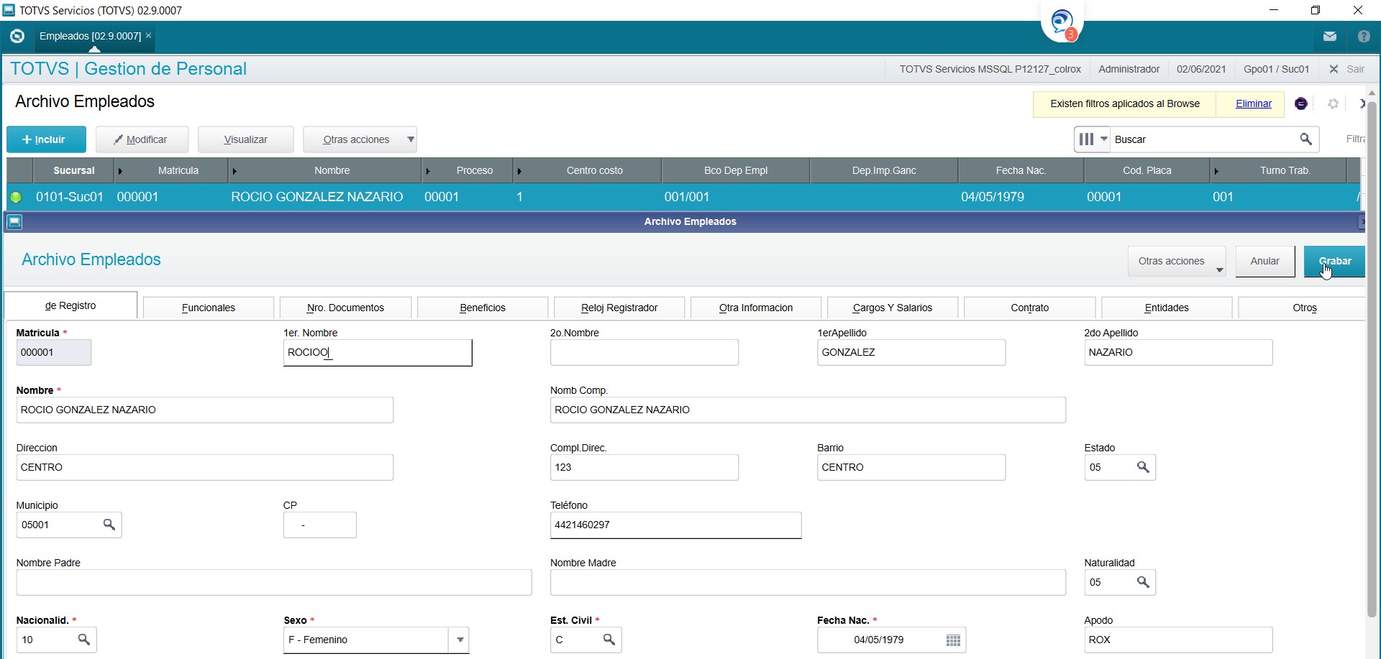Open Est. Civil lookup magnifier
The height and width of the screenshot is (659, 1381).
(x=609, y=640)
